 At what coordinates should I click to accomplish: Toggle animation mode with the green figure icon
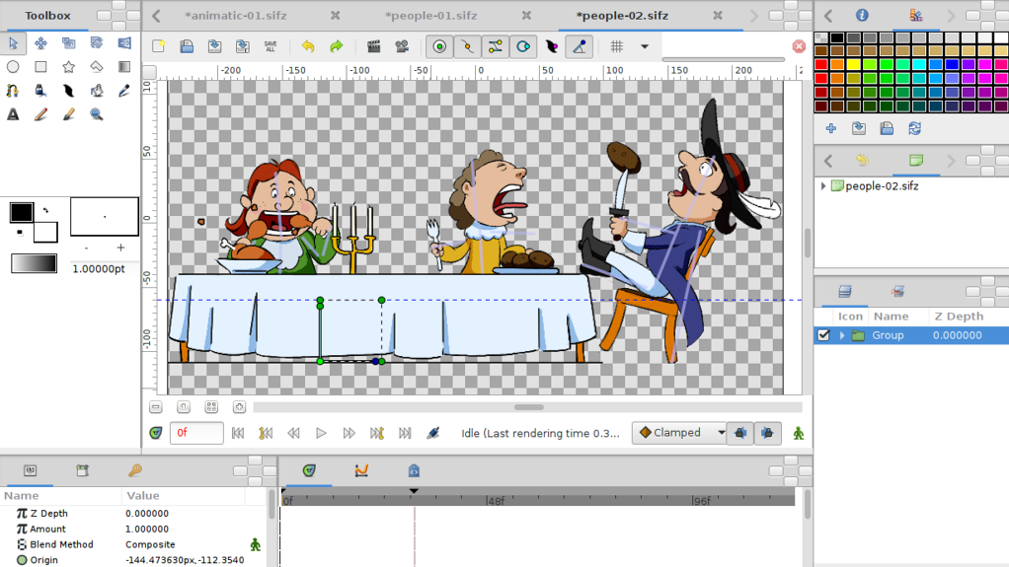click(x=798, y=433)
